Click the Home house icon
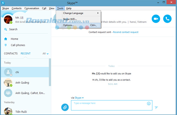This screenshot has width=177, height=115. [x=6, y=39]
